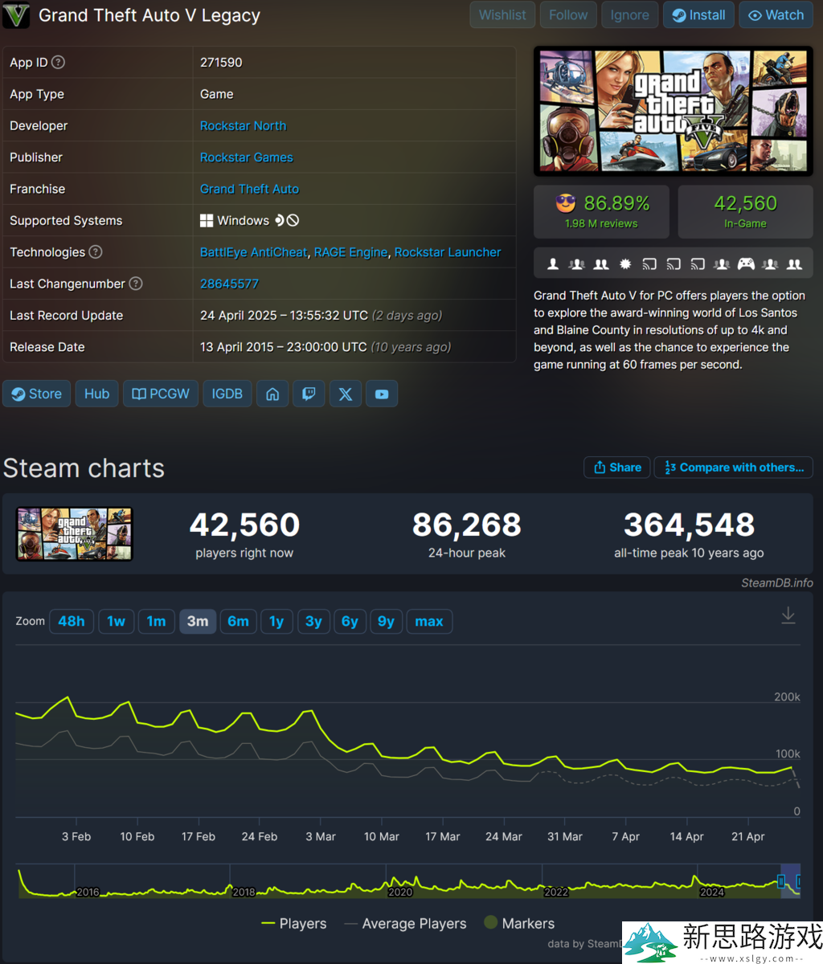Click the Last Changenumber help icon

pyautogui.click(x=136, y=283)
